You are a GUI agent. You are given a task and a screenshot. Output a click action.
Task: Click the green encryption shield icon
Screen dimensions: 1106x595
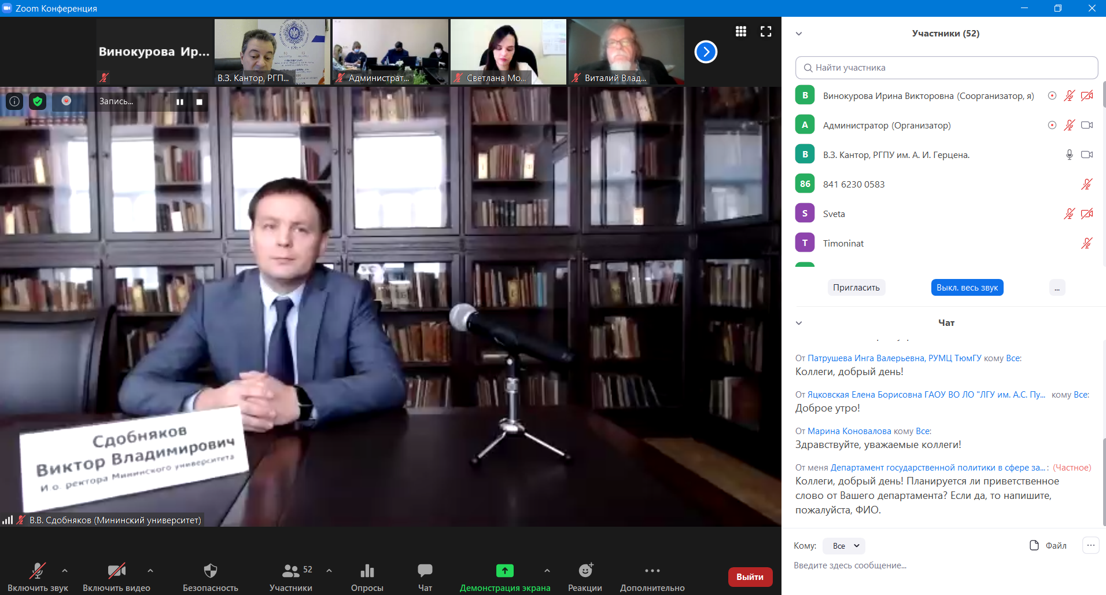coord(38,101)
